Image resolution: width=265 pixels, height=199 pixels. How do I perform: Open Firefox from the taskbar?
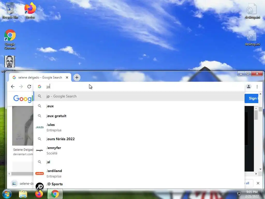point(39,194)
